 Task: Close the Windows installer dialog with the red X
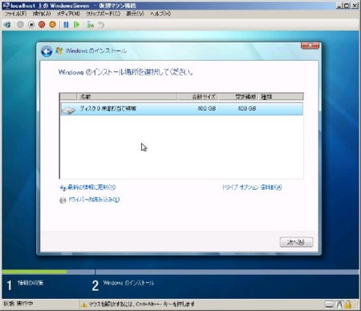pyautogui.click(x=310, y=46)
